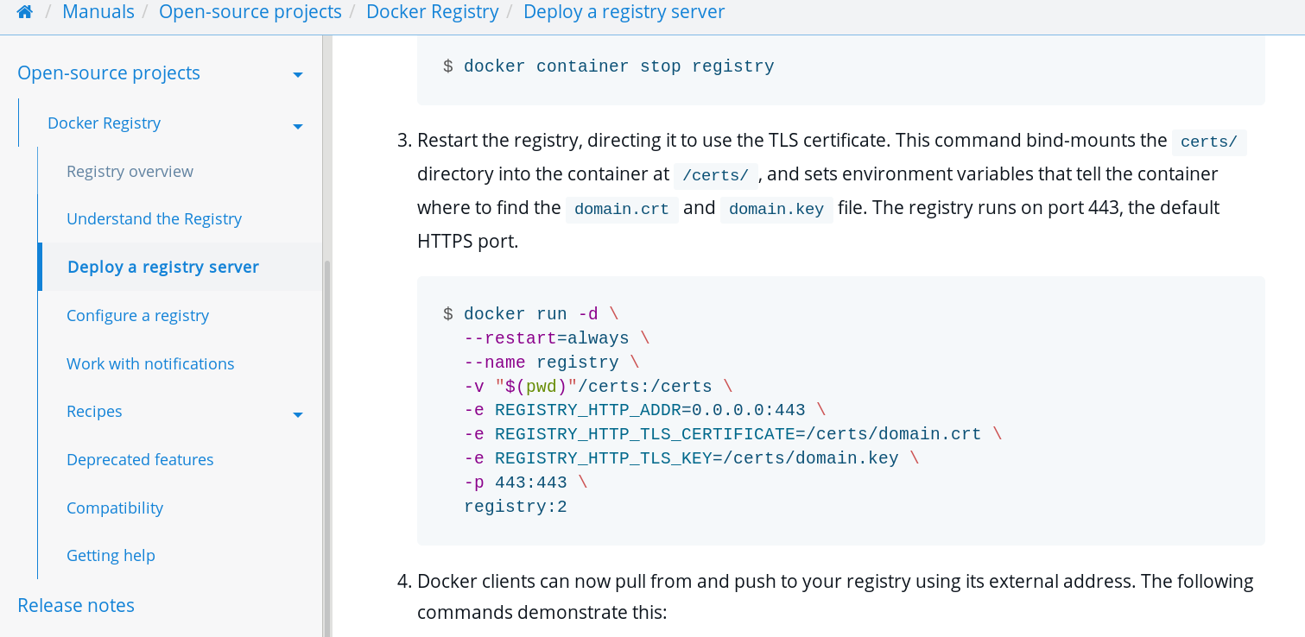This screenshot has height=637, width=1305.
Task: Select Docker Registry sidebar item
Action: tap(104, 123)
